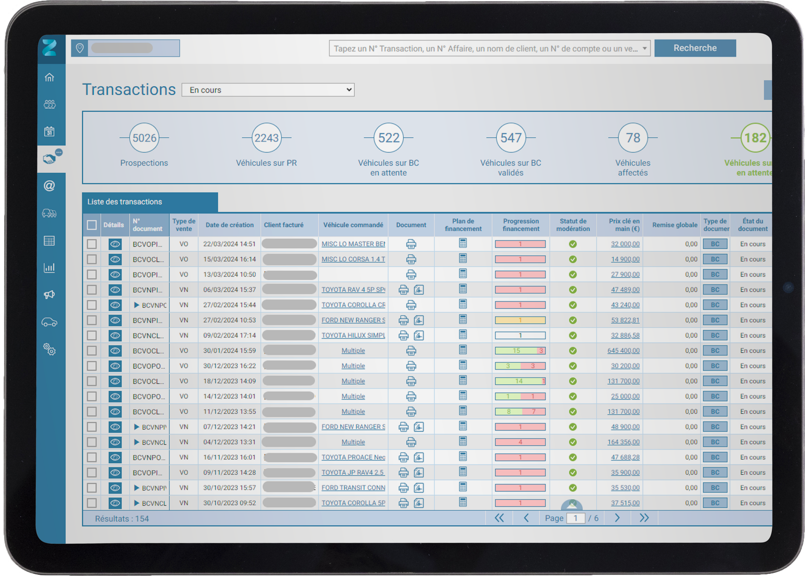Select the 'Liste des transactions' tab
Screen dimensions: 805x577
pyautogui.click(x=150, y=202)
